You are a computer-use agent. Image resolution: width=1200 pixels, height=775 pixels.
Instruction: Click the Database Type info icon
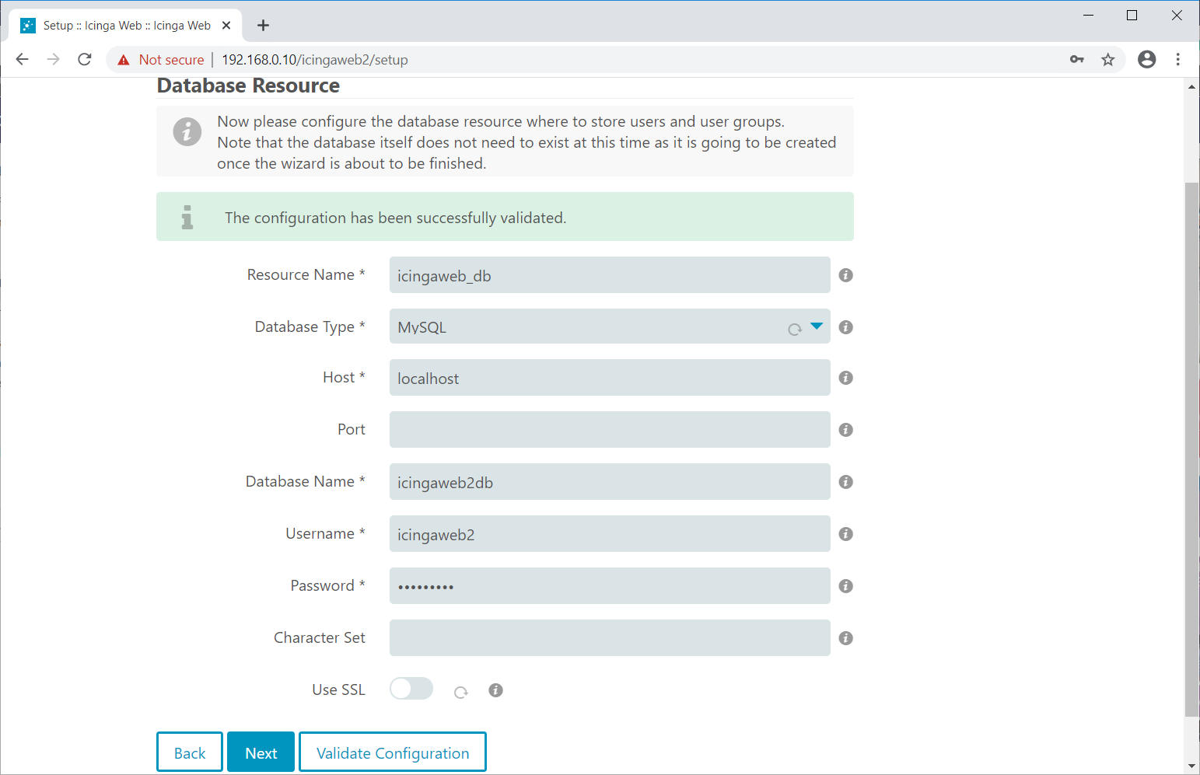coord(846,327)
